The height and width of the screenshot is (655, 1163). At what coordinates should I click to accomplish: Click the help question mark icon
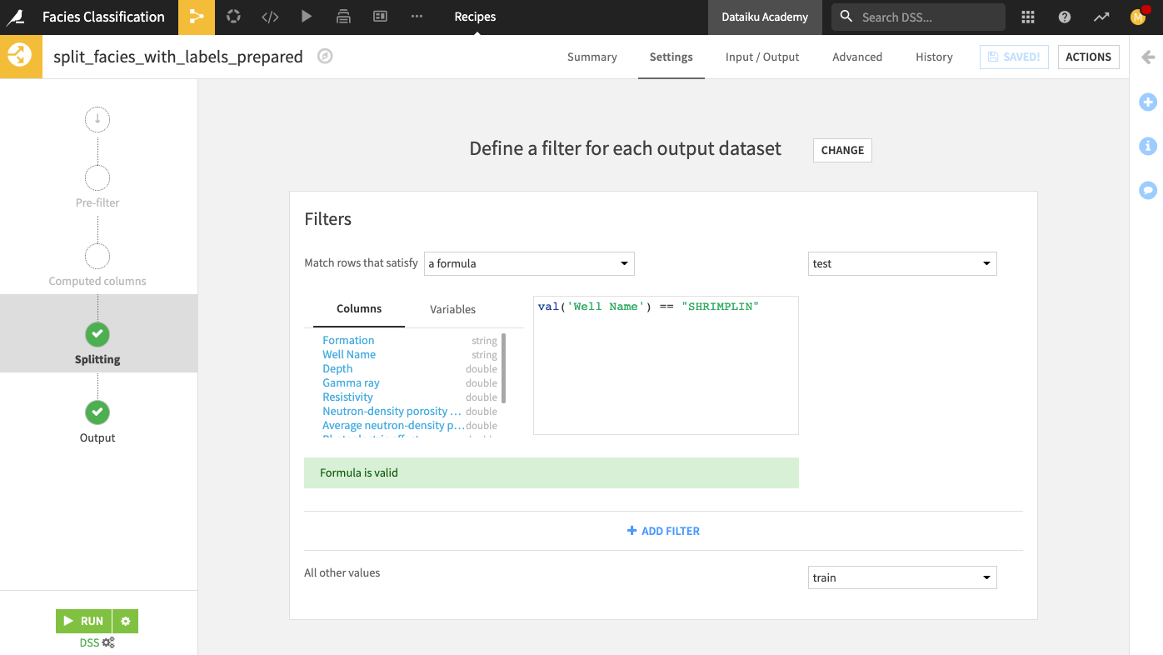coord(1065,17)
